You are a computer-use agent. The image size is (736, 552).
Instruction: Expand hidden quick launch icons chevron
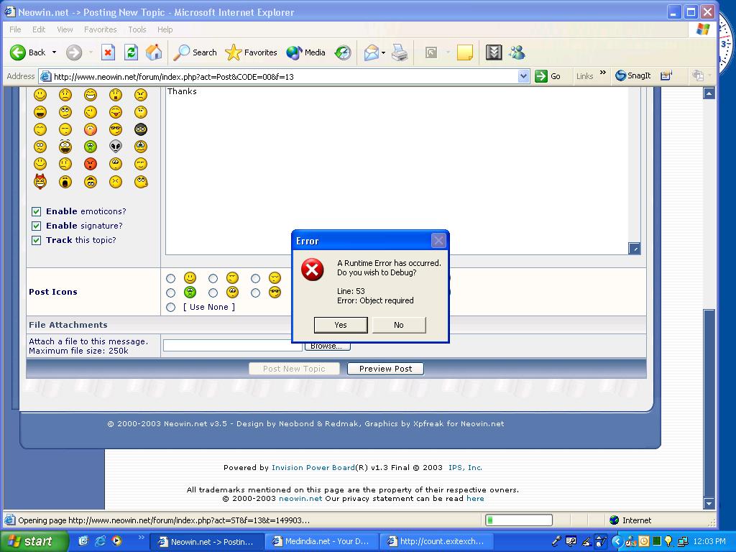pyautogui.click(x=141, y=538)
